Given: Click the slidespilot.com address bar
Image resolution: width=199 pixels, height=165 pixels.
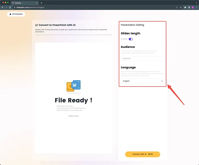Looking at the screenshot, I should coord(94,7).
